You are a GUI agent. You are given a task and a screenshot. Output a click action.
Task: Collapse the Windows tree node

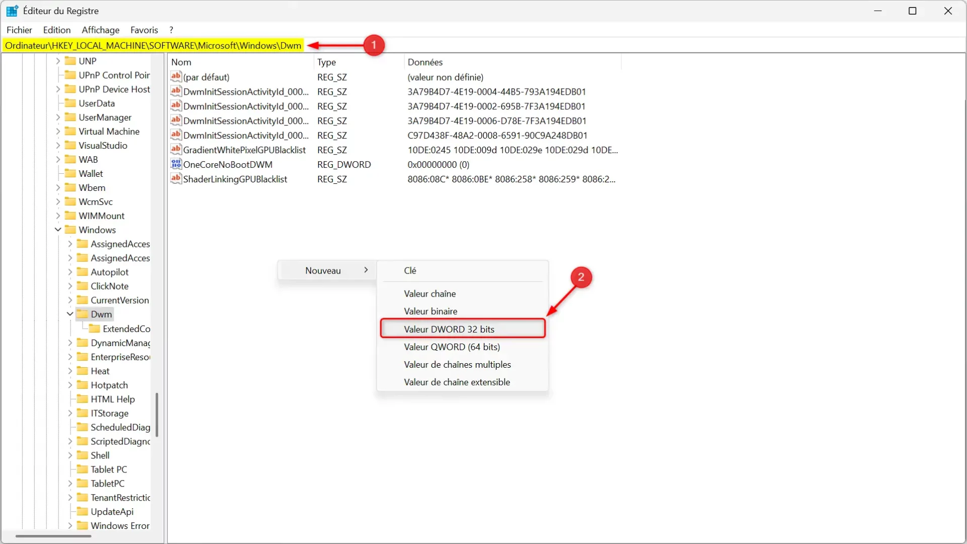click(58, 230)
